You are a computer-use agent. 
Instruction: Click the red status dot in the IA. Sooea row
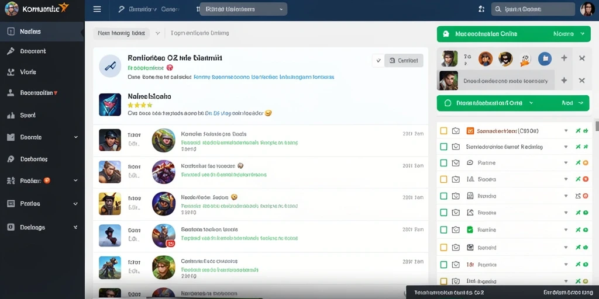coord(585,179)
